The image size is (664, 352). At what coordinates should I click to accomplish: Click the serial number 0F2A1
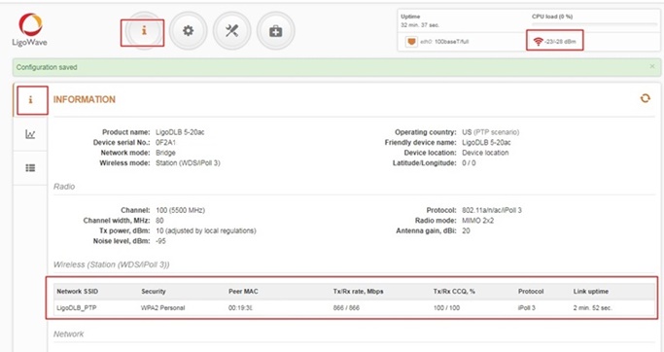click(165, 142)
